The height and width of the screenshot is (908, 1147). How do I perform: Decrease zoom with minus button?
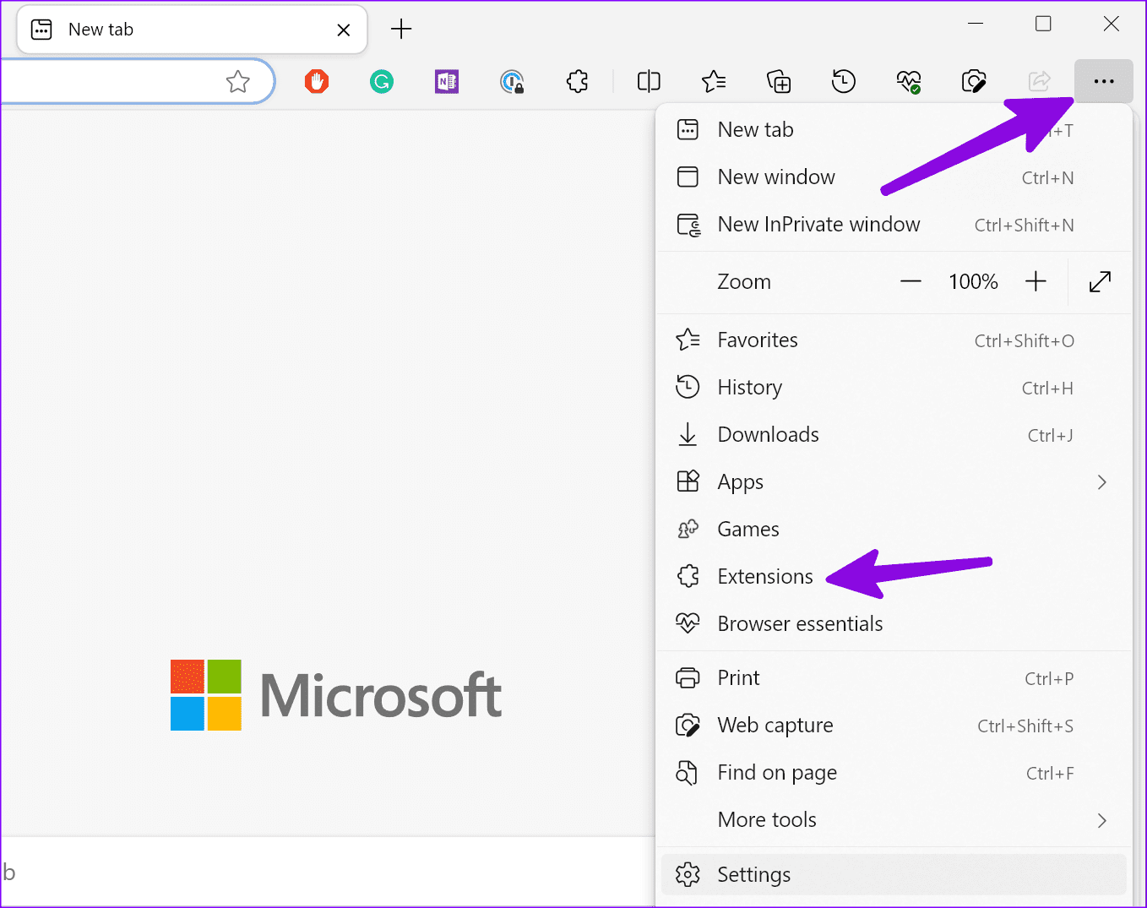pyautogui.click(x=911, y=281)
